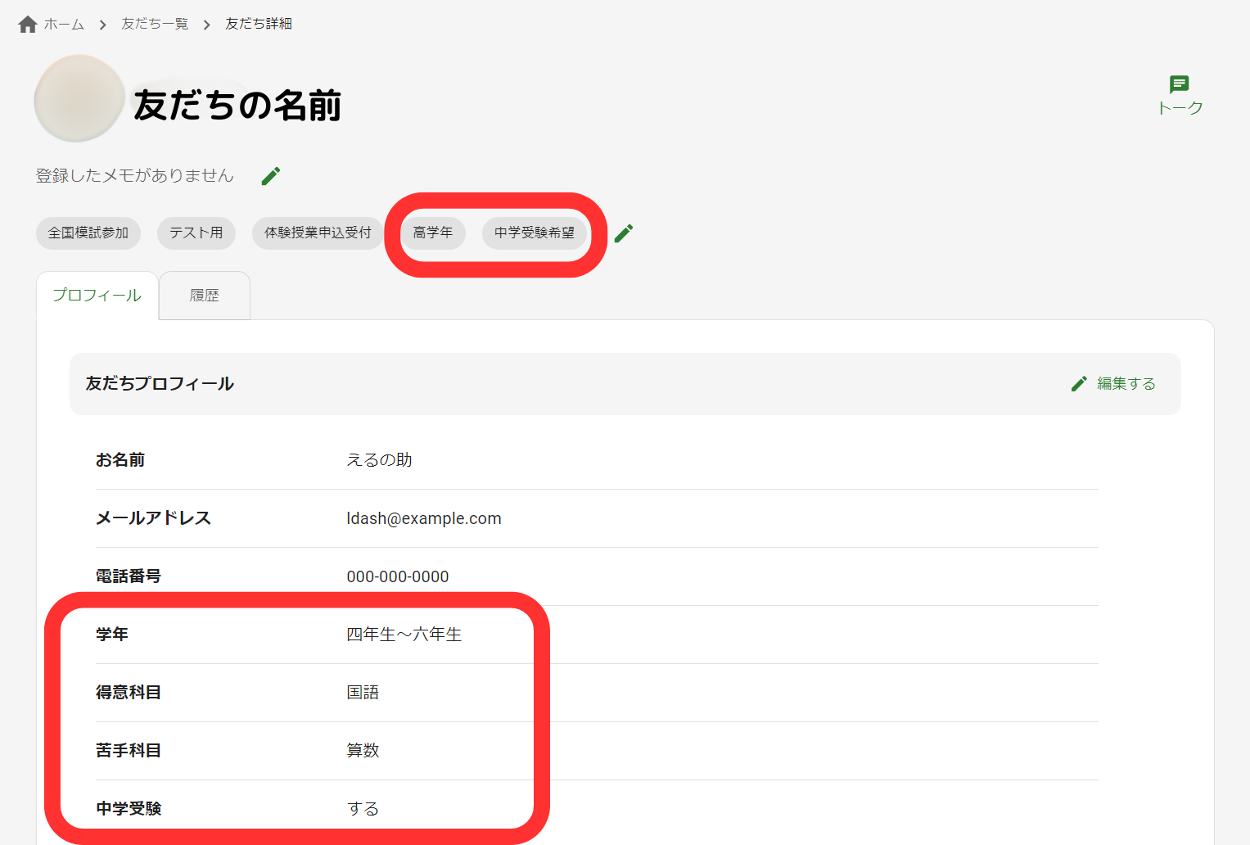Select the 中学受験希望 tag
Image resolution: width=1250 pixels, height=845 pixels.
[535, 233]
